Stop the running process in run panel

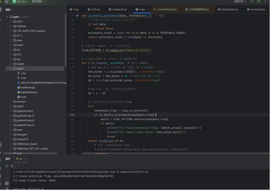(x=12, y=166)
